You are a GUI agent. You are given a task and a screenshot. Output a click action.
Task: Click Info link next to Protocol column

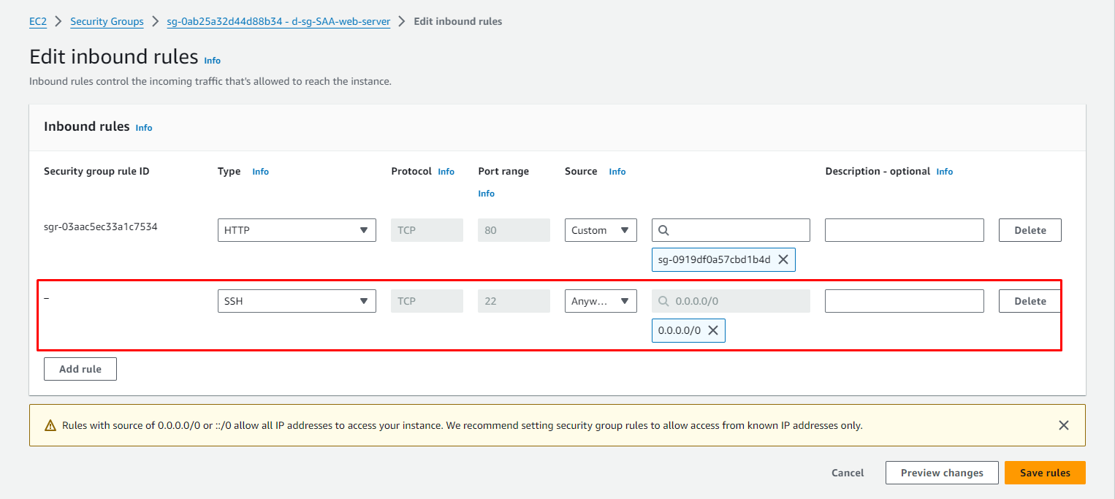(446, 172)
